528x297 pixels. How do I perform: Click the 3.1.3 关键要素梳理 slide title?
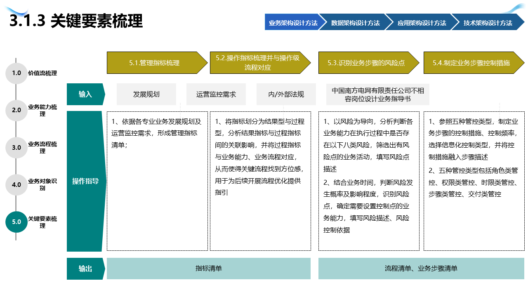click(x=76, y=21)
